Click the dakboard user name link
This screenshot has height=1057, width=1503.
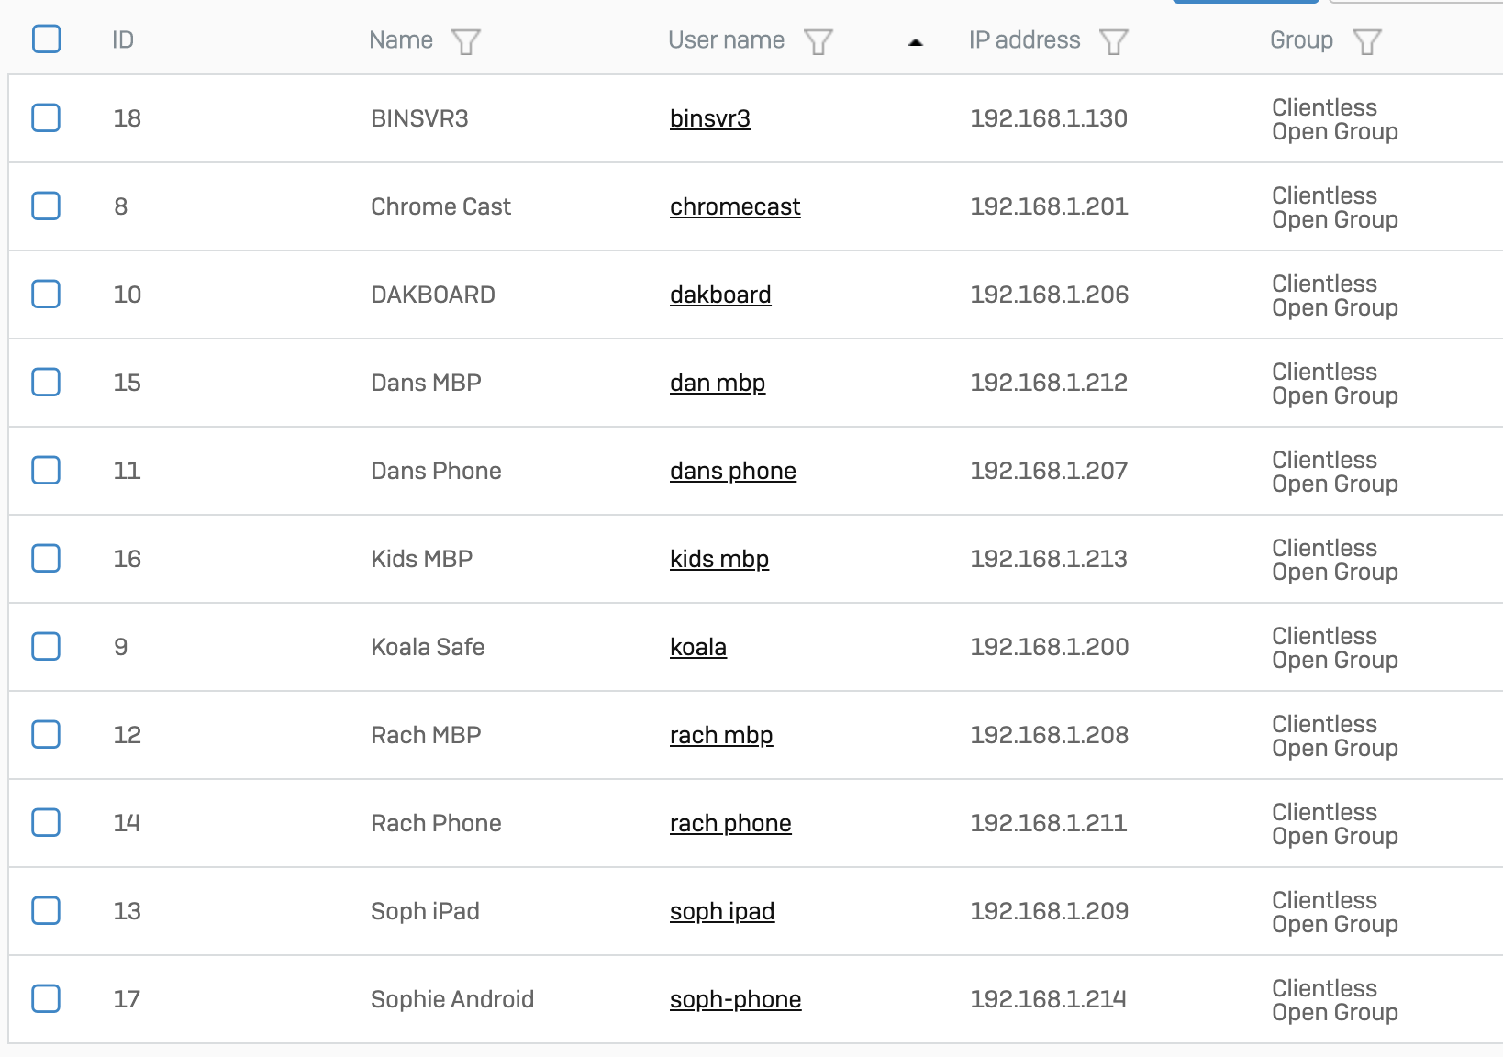click(x=719, y=295)
